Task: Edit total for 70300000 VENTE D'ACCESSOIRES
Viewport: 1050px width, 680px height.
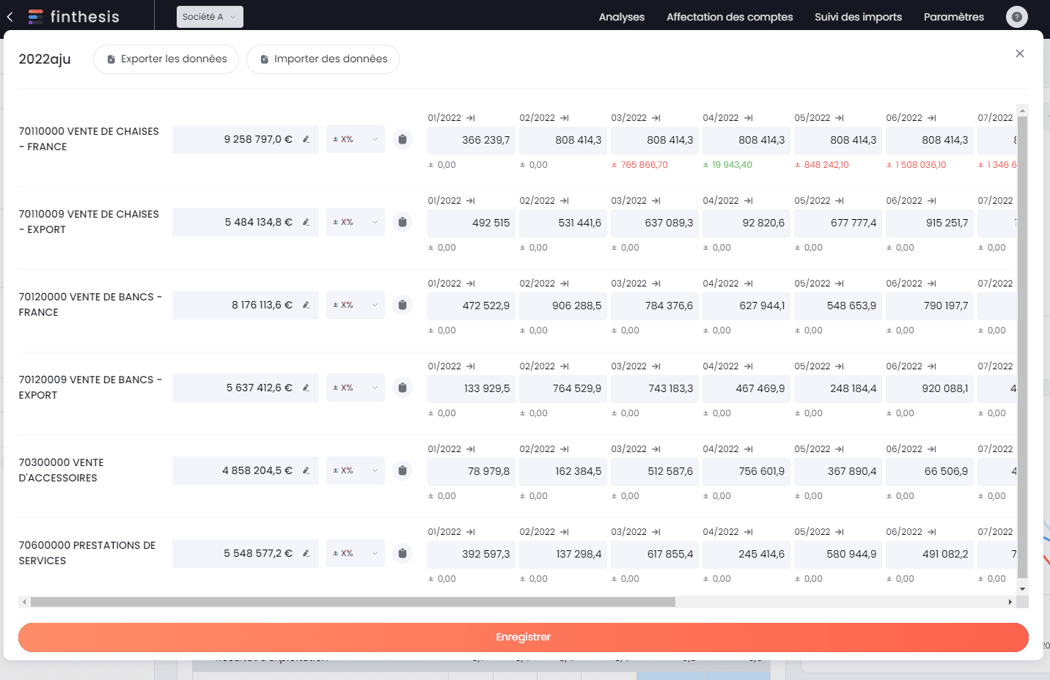Action: pos(306,470)
